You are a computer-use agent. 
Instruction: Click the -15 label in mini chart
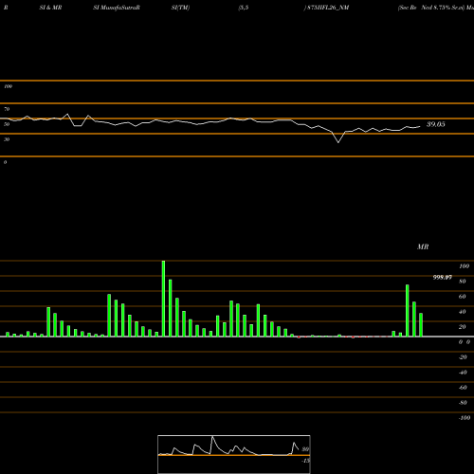tap(305, 461)
